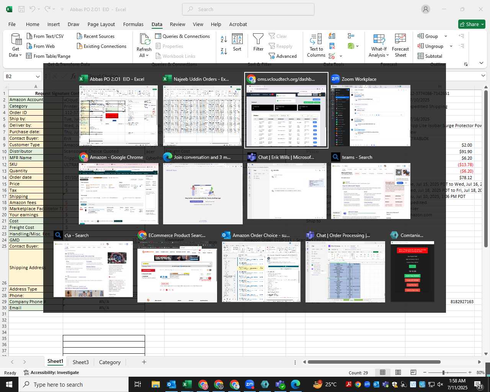Sort A to Z ascending
This screenshot has height=392, width=490.
click(x=224, y=39)
